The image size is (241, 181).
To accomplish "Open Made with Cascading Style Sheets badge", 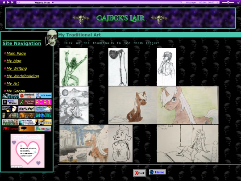I will pos(27,122).
